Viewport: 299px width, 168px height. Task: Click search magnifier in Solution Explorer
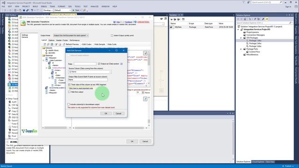point(290,23)
